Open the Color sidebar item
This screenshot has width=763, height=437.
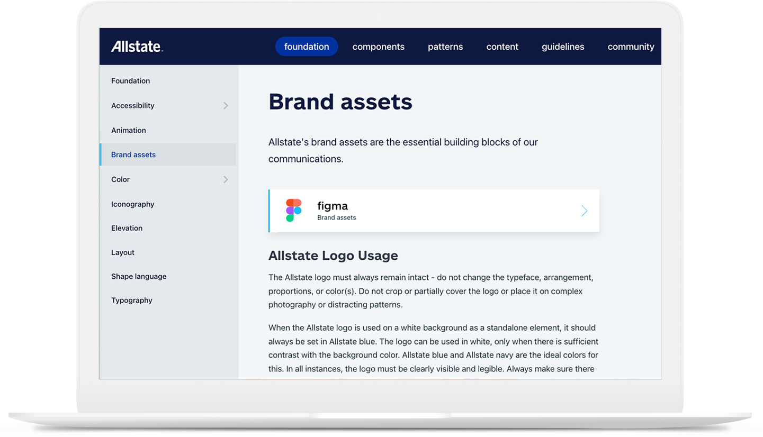point(120,179)
